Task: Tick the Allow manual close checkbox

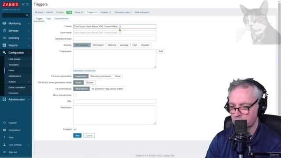Action: (x=75, y=95)
